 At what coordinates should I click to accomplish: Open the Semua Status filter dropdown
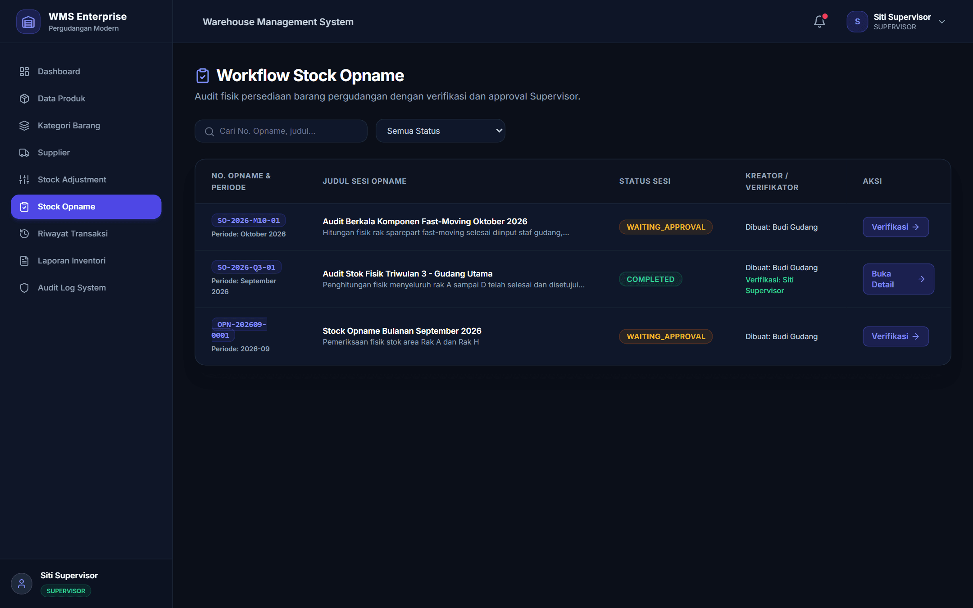[440, 131]
